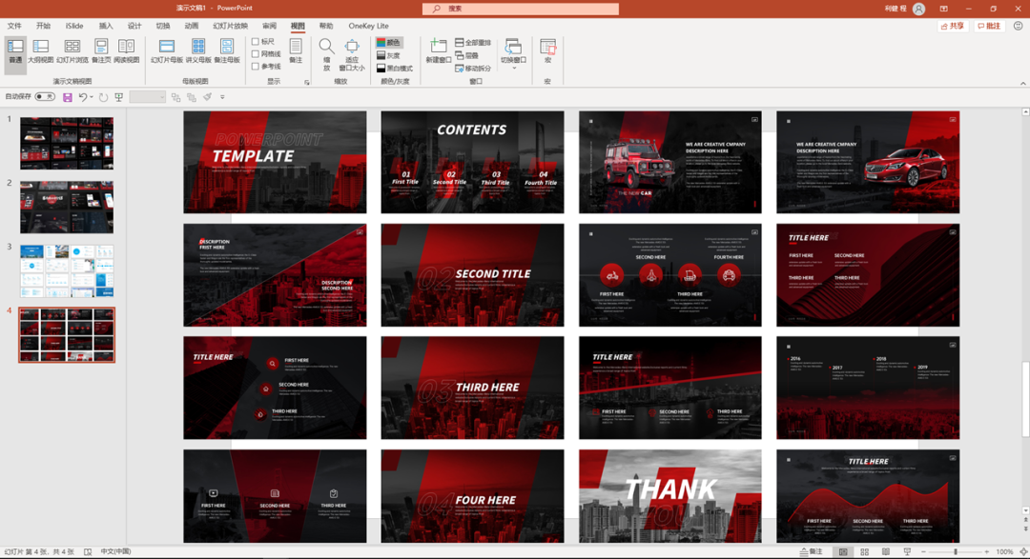
Task: Click the 100% zoom level
Action: (x=1004, y=551)
